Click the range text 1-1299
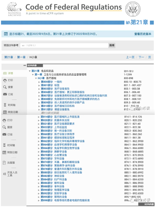The image size is (155, 207). (128, 75)
